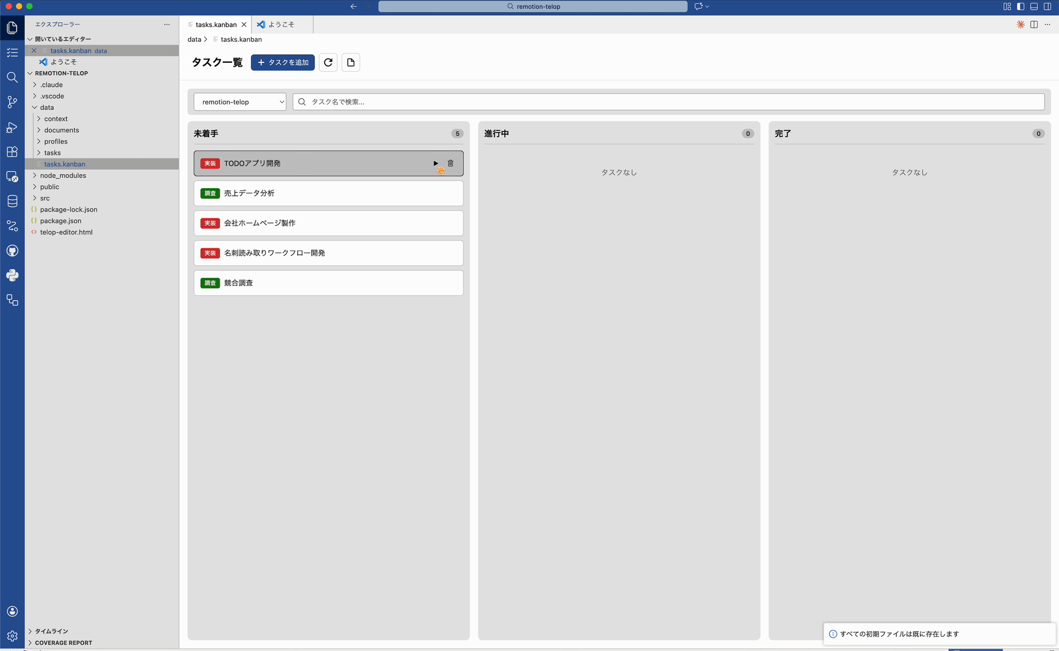
Task: Refresh the task list with the reload icon
Action: click(x=328, y=62)
